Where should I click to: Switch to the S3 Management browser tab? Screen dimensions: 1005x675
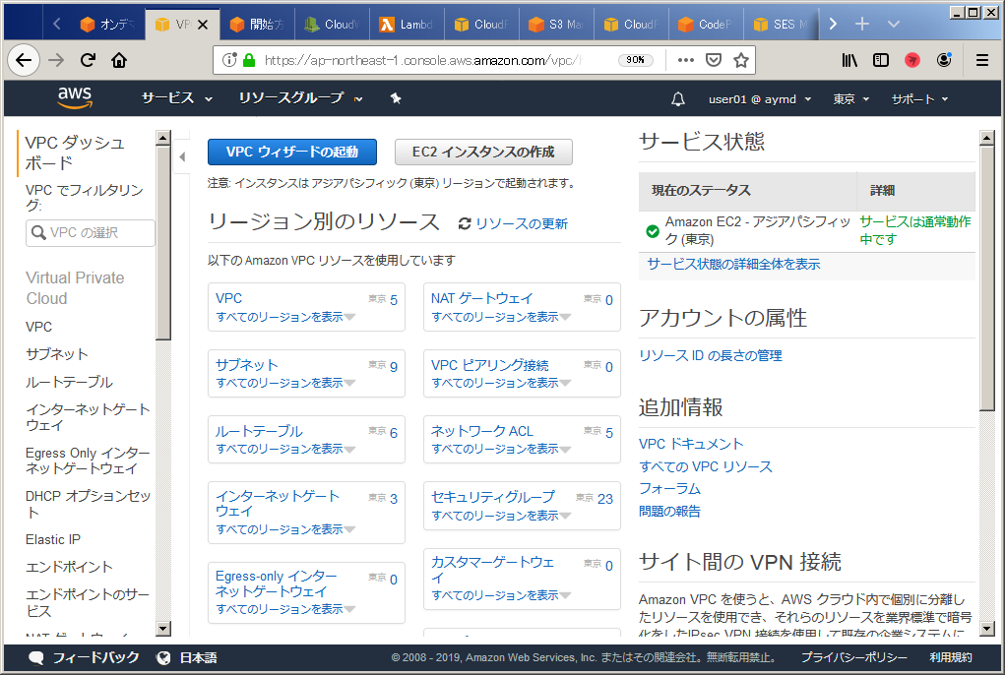(x=556, y=25)
